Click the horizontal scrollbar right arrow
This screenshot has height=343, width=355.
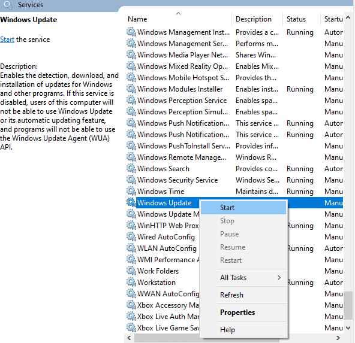tap(338, 338)
